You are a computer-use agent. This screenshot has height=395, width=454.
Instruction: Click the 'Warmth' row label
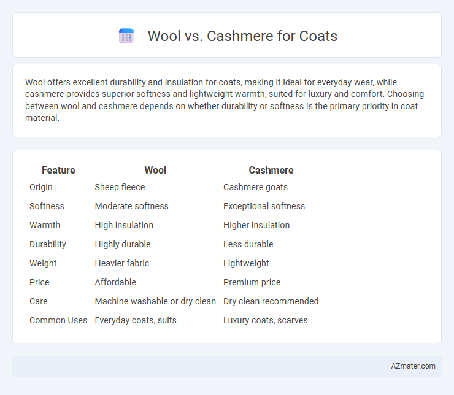coord(45,225)
